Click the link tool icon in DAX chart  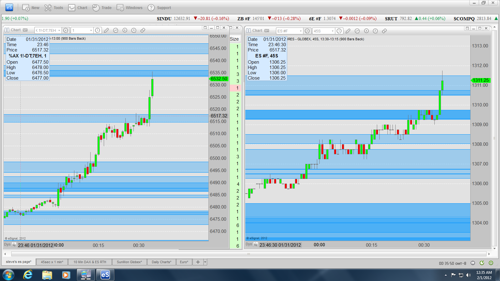(143, 30)
